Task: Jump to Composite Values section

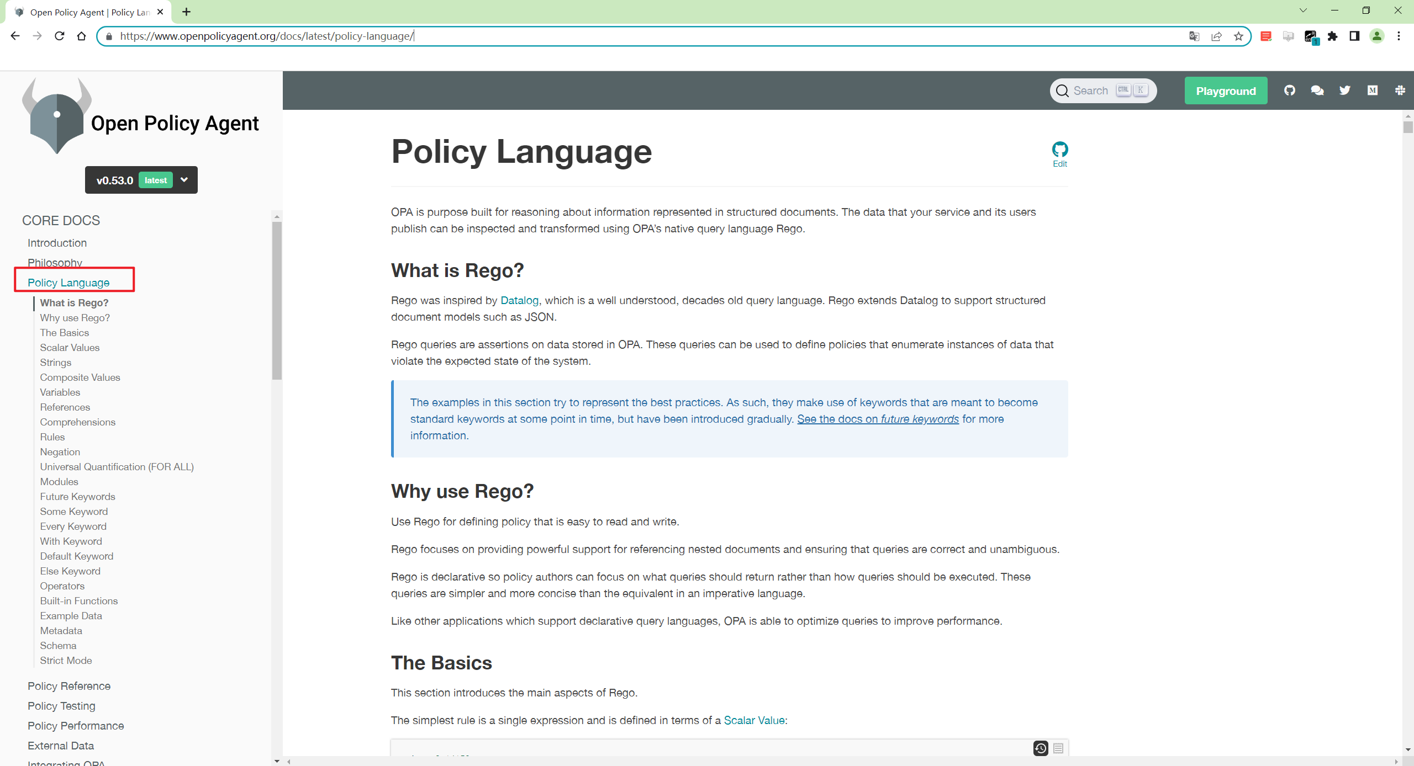Action: tap(80, 377)
